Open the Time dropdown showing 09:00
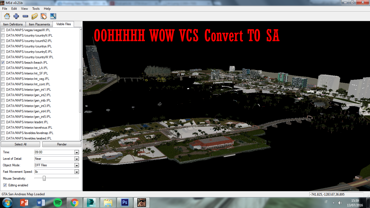This screenshot has height=208, width=370. [x=77, y=152]
